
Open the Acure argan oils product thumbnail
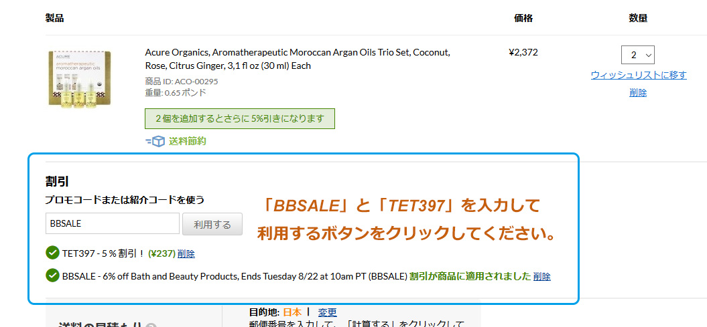(80, 78)
